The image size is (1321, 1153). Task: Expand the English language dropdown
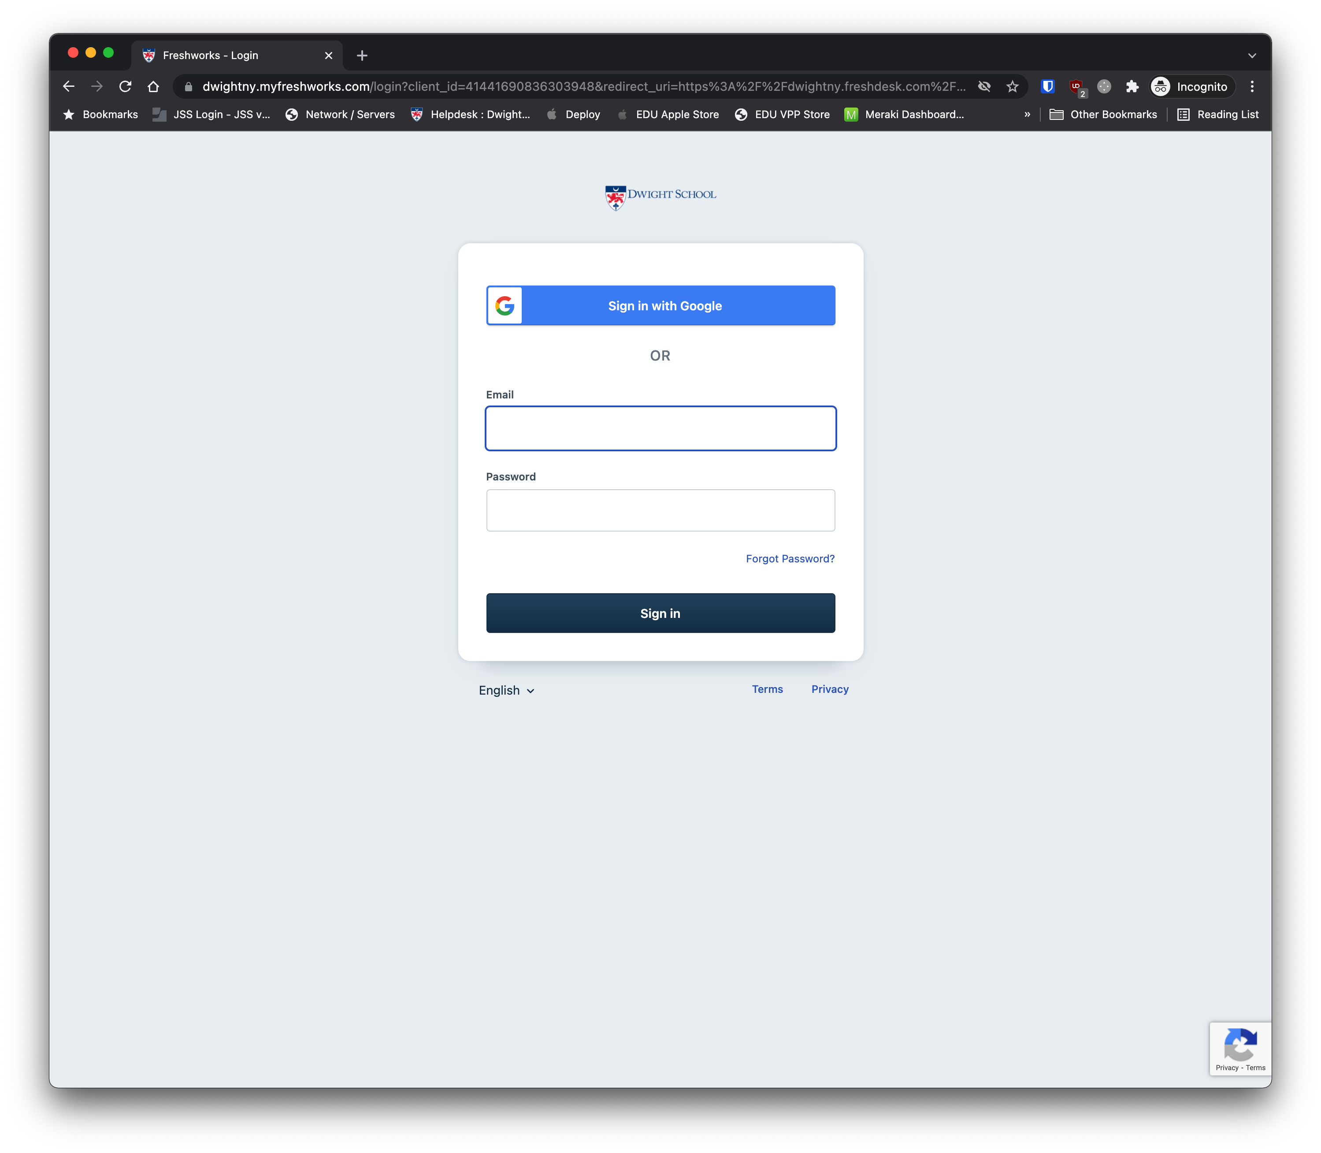(506, 690)
